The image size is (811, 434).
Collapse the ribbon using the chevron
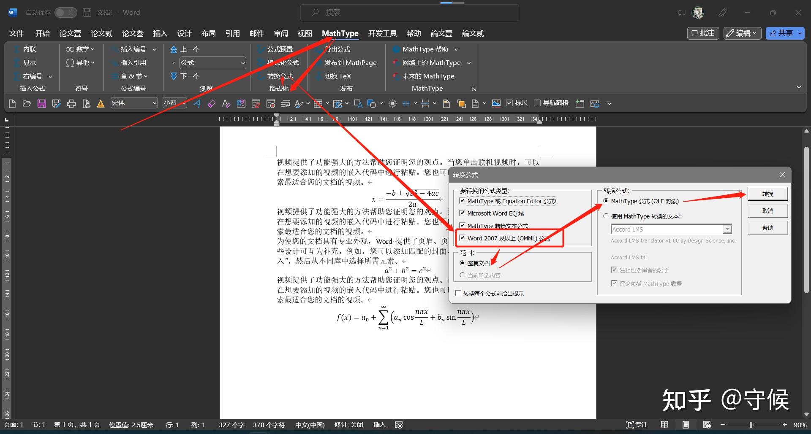coord(799,87)
